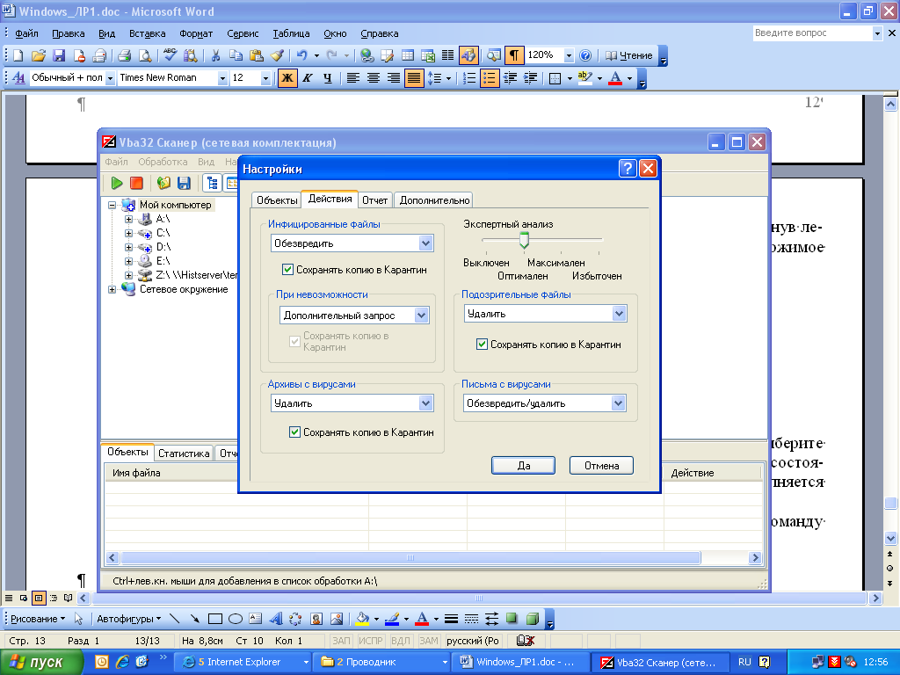
Task: Click the green Start scan icon in Vba32
Action: coord(117,183)
